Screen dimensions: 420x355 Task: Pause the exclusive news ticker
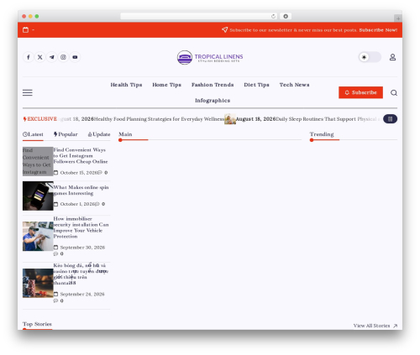pos(390,119)
